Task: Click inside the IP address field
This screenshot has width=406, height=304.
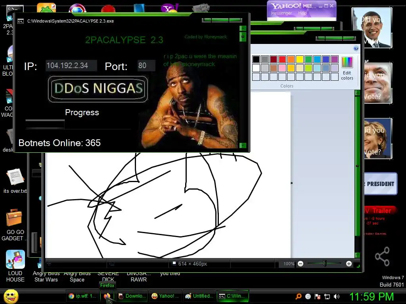Action: click(x=71, y=66)
